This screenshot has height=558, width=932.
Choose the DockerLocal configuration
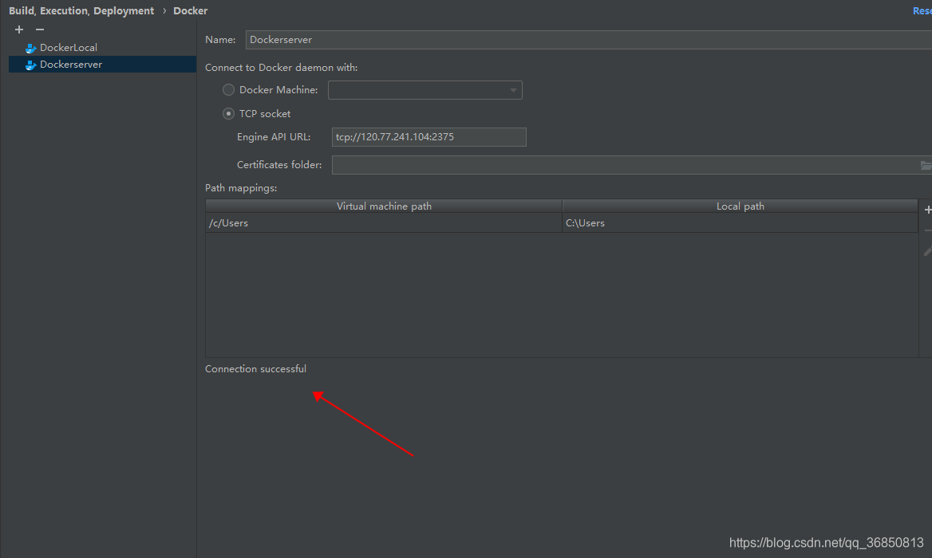coord(69,47)
